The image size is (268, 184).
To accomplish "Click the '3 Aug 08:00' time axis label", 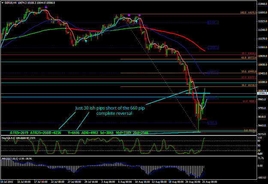I will tap(108, 182).
